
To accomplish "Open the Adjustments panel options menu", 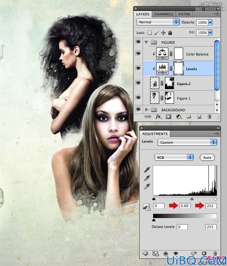I will point(217,134).
